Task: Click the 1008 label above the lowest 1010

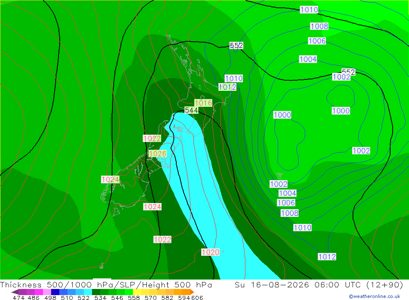Action: click(x=290, y=213)
